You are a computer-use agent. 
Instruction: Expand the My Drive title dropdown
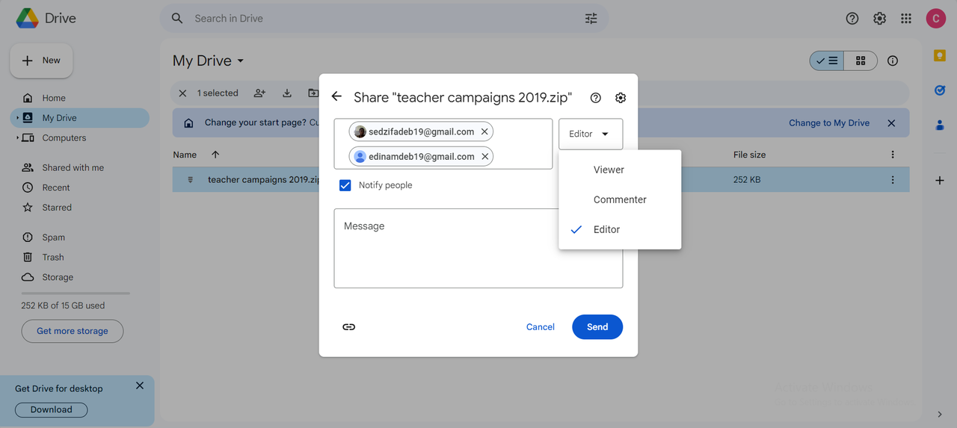240,61
